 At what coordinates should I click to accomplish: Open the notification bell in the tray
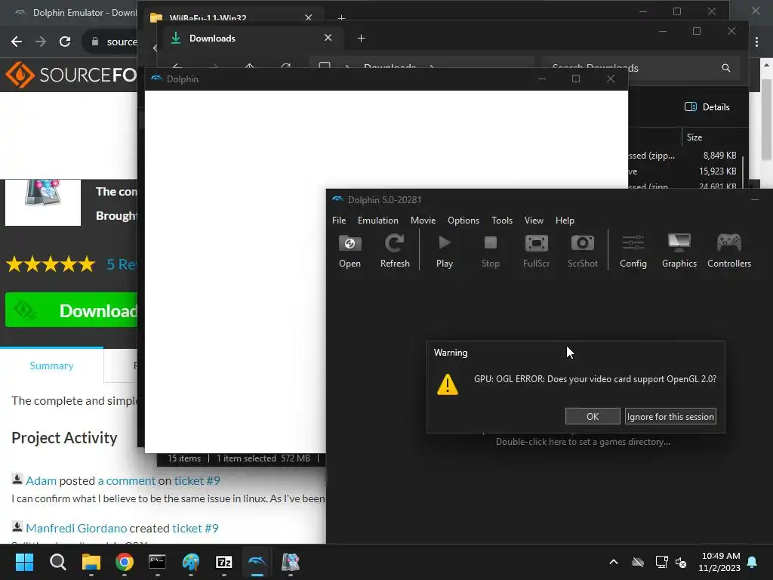(x=753, y=562)
